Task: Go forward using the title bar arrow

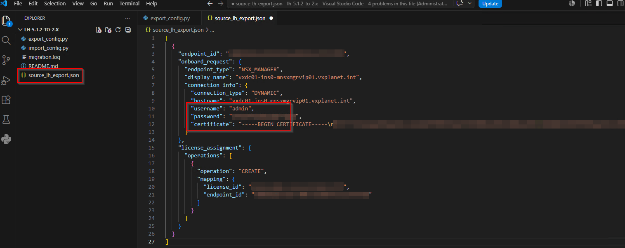Action: point(221,4)
